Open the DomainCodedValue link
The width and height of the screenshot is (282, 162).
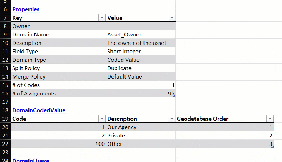point(39,110)
